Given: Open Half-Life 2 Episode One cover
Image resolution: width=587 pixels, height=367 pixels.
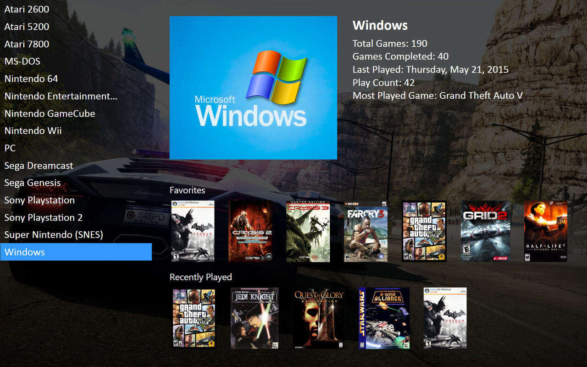Looking at the screenshot, I should (x=546, y=231).
